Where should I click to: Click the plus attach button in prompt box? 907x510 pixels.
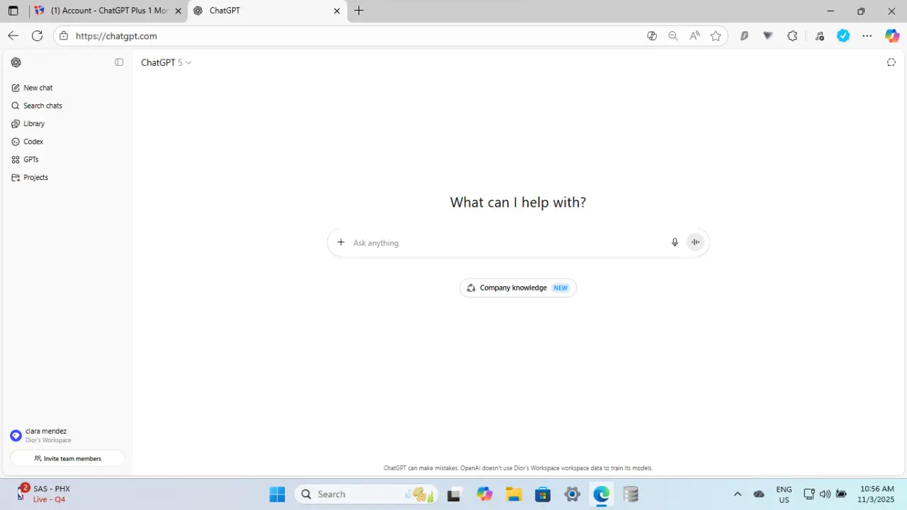click(341, 242)
